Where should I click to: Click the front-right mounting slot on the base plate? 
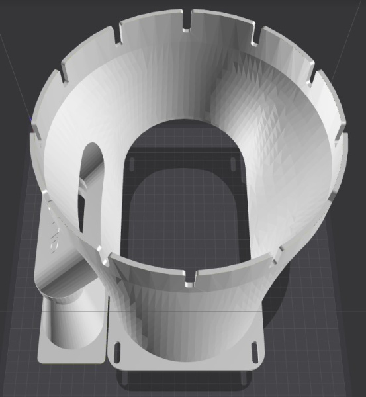(255, 352)
